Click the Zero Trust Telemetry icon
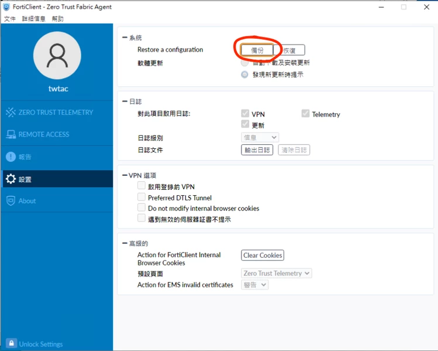 (11, 113)
